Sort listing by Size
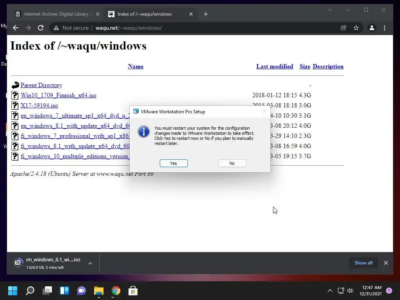This screenshot has width=400, height=300. (x=305, y=66)
